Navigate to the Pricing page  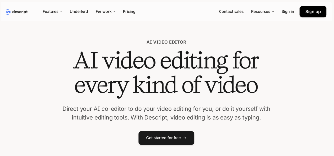(x=129, y=11)
